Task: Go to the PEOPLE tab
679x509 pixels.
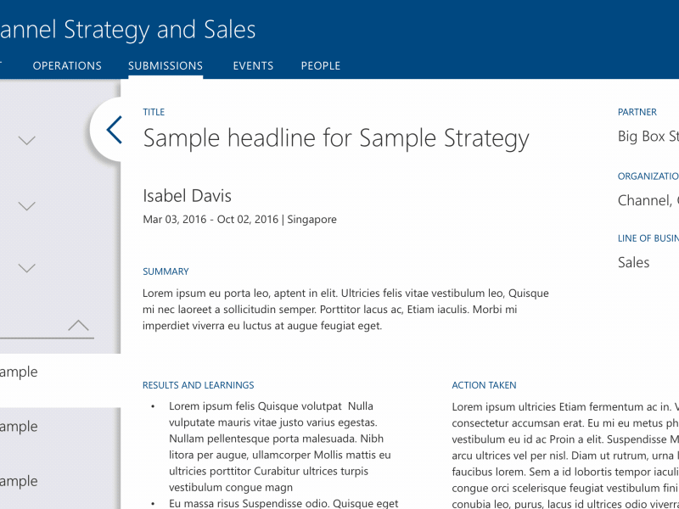Action: pyautogui.click(x=320, y=66)
